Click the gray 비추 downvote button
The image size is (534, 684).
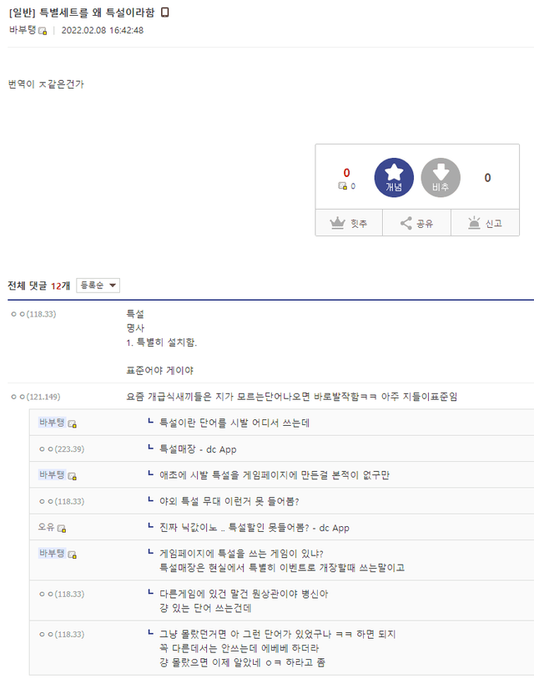[x=441, y=178]
